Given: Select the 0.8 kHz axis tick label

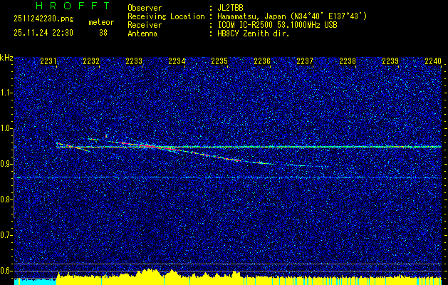Looking at the screenshot, I should point(7,199).
